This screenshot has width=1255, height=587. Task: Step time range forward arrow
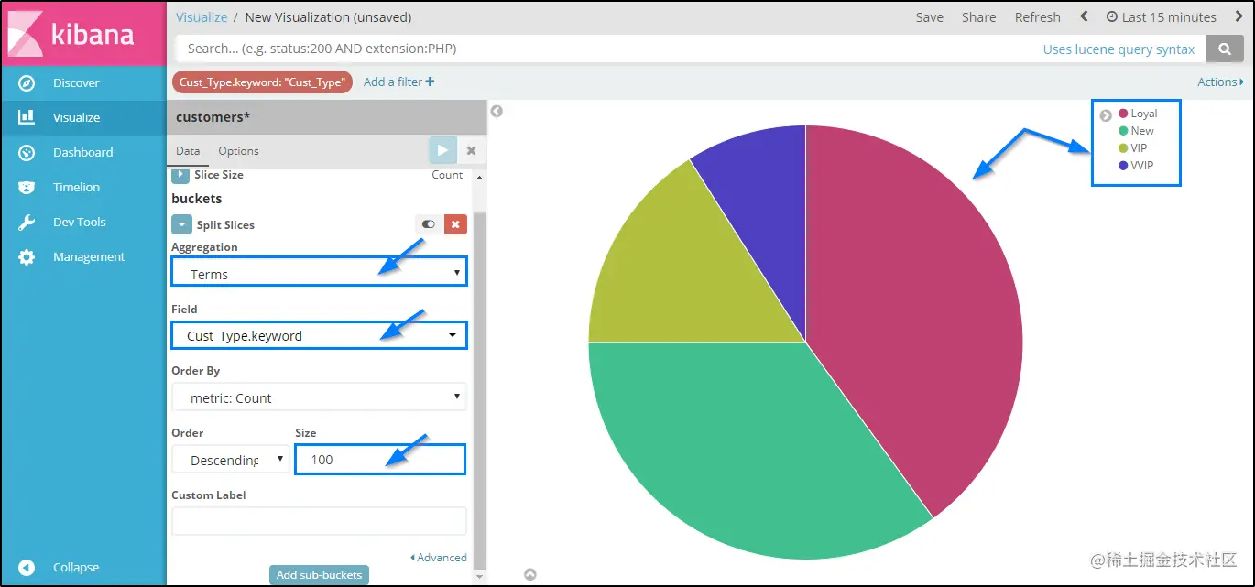1239,16
